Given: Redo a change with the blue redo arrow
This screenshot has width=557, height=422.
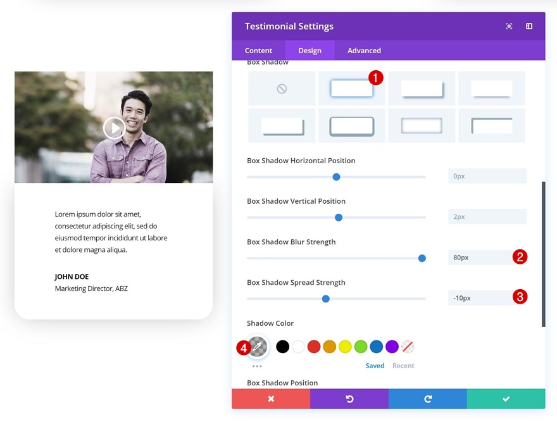Looking at the screenshot, I should click(428, 399).
